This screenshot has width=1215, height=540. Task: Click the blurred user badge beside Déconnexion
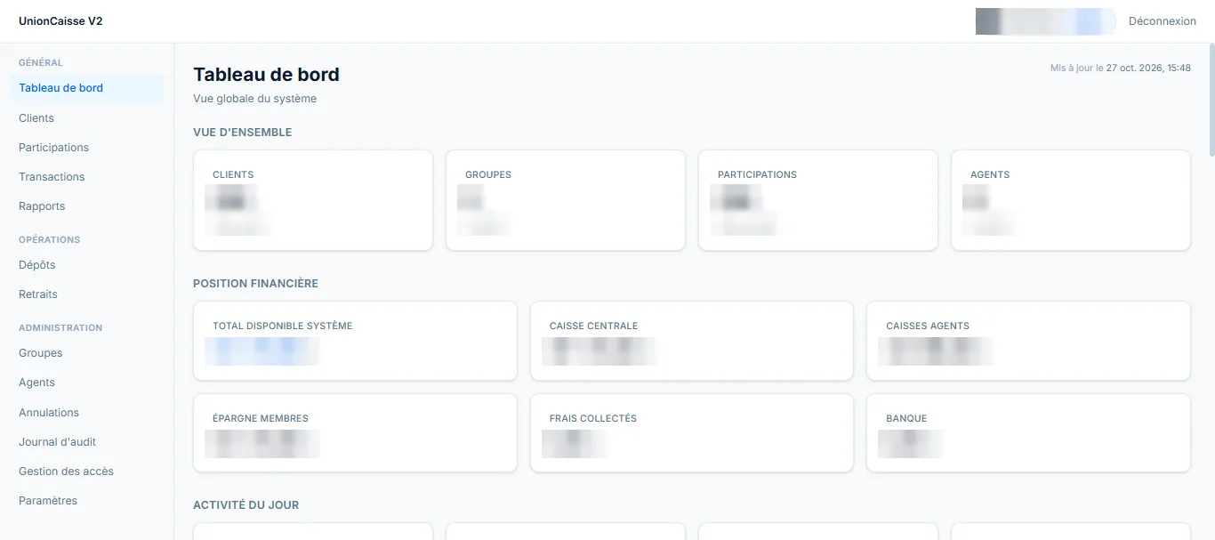(x=1046, y=21)
